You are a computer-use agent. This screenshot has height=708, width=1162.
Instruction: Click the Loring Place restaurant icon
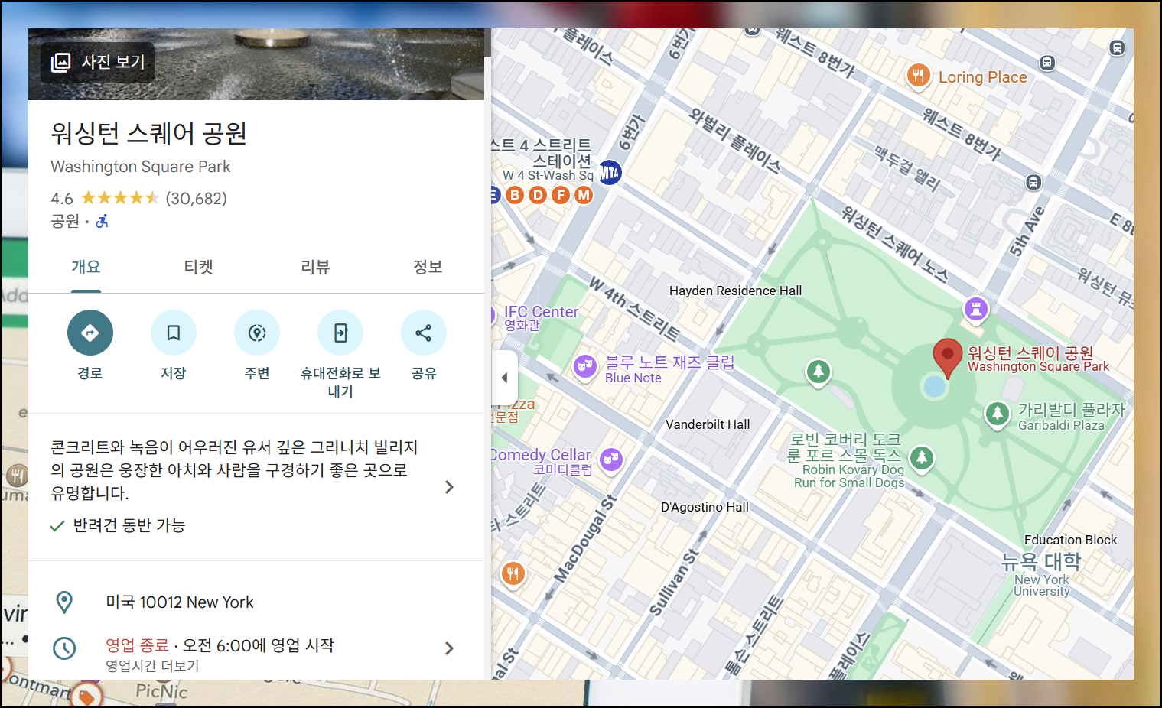(919, 76)
